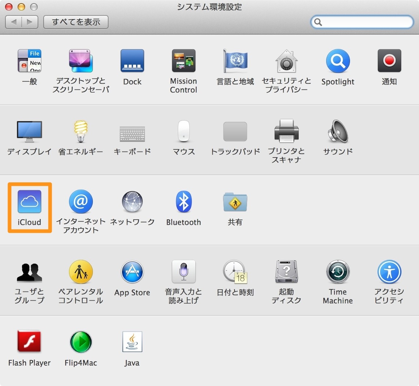Screen dimensions: 419x386
Task: Click the すべてを表示 button
Action: point(76,22)
